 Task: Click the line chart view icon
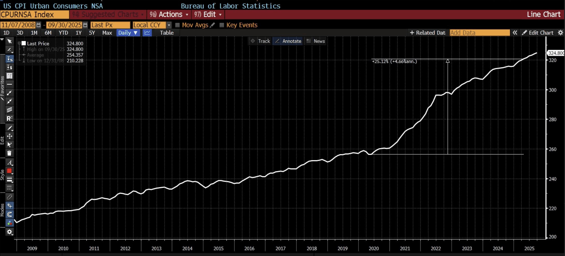point(147,33)
